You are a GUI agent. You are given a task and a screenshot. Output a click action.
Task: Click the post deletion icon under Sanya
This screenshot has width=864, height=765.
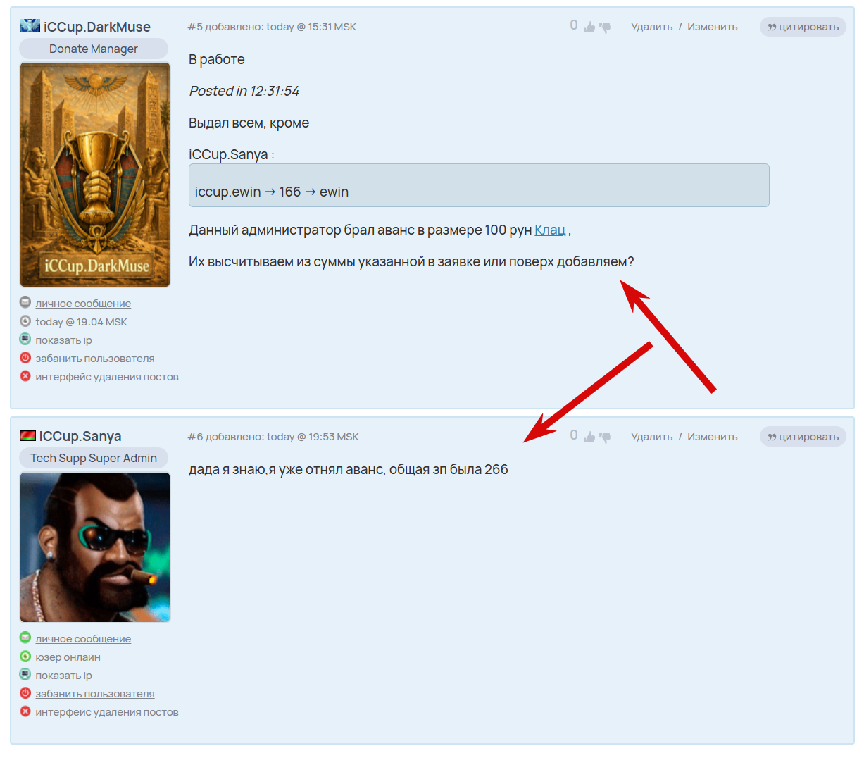coord(25,711)
